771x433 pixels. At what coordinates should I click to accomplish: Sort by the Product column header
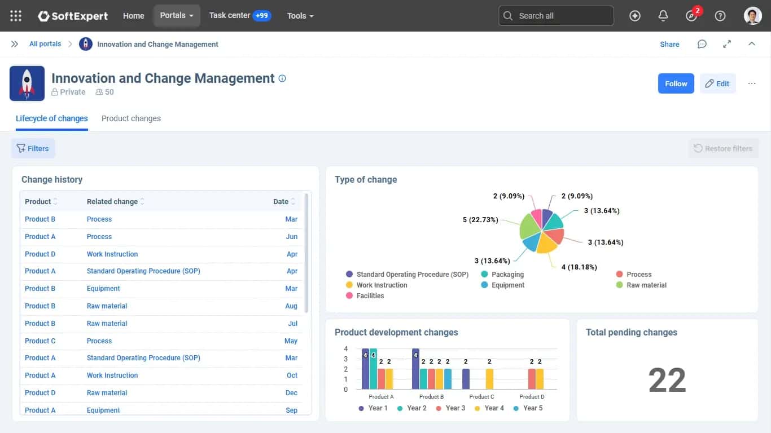[x=41, y=201]
